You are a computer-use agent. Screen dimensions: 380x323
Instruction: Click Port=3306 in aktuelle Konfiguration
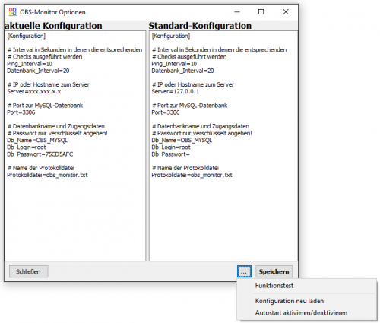click(21, 112)
